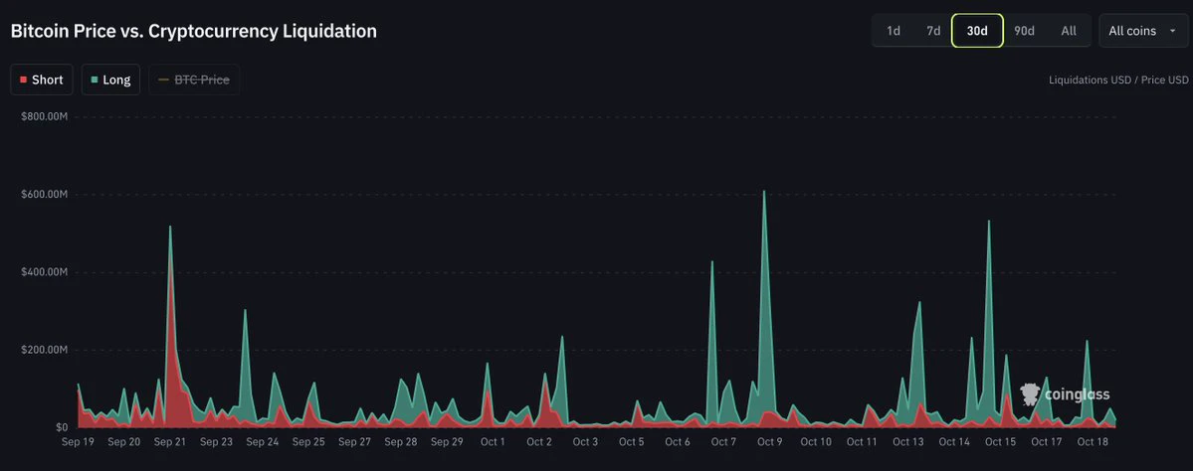Image resolution: width=1193 pixels, height=471 pixels.
Task: Select the 30d time range tab
Action: click(x=977, y=31)
